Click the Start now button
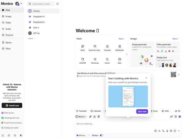 click(x=142, y=112)
